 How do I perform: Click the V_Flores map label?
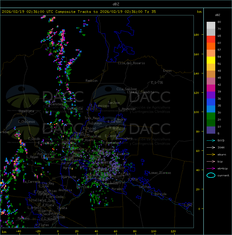tap(42, 225)
